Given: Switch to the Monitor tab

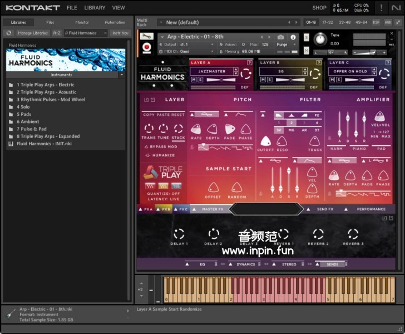Looking at the screenshot, I should pyautogui.click(x=82, y=22).
